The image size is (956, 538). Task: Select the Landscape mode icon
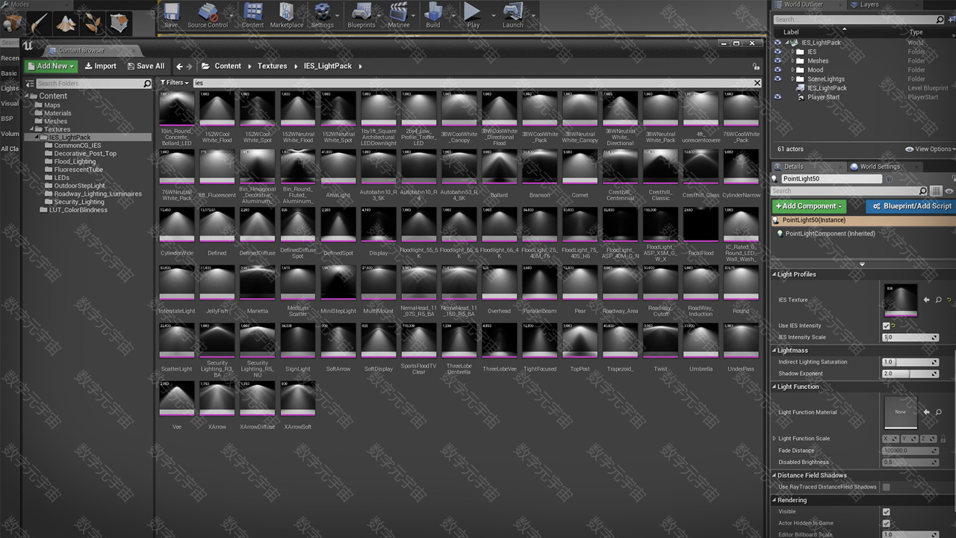(66, 24)
